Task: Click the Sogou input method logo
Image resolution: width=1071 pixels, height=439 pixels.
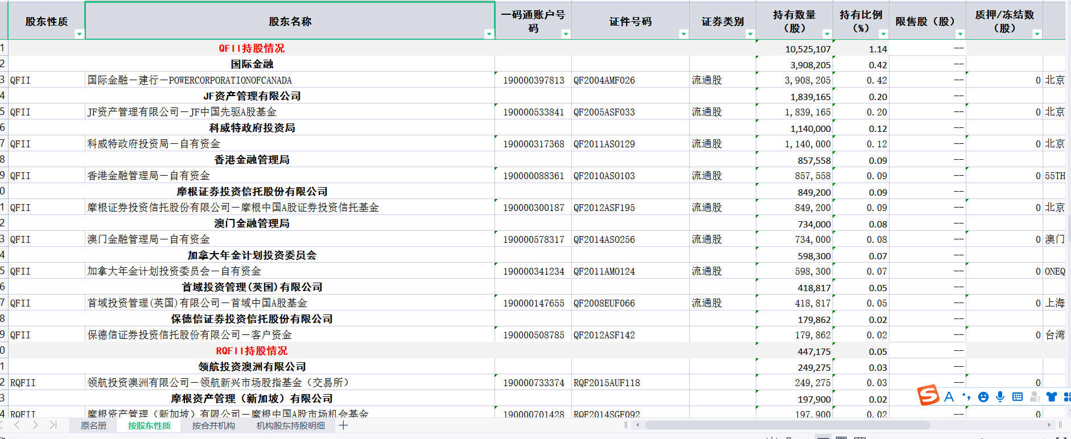Action: point(928,395)
